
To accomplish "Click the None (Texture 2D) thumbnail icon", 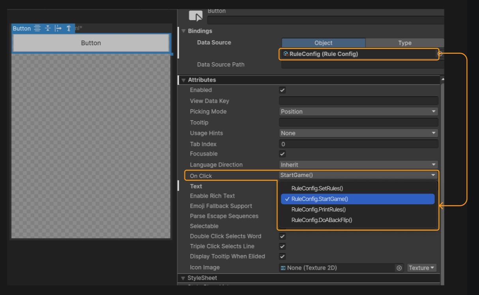I will 283,267.
